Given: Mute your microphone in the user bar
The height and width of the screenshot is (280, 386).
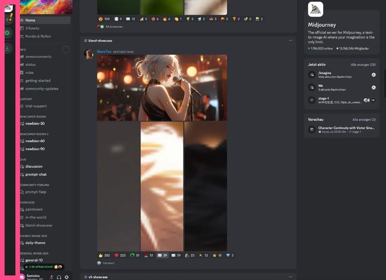Looking at the screenshot, I should point(51,277).
